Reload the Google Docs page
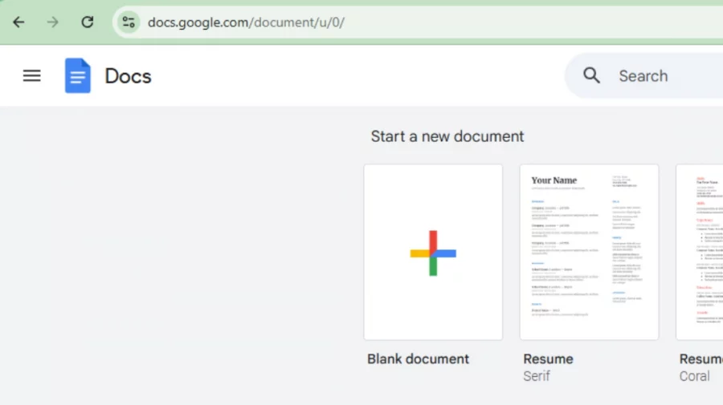The width and height of the screenshot is (723, 405). click(x=88, y=22)
